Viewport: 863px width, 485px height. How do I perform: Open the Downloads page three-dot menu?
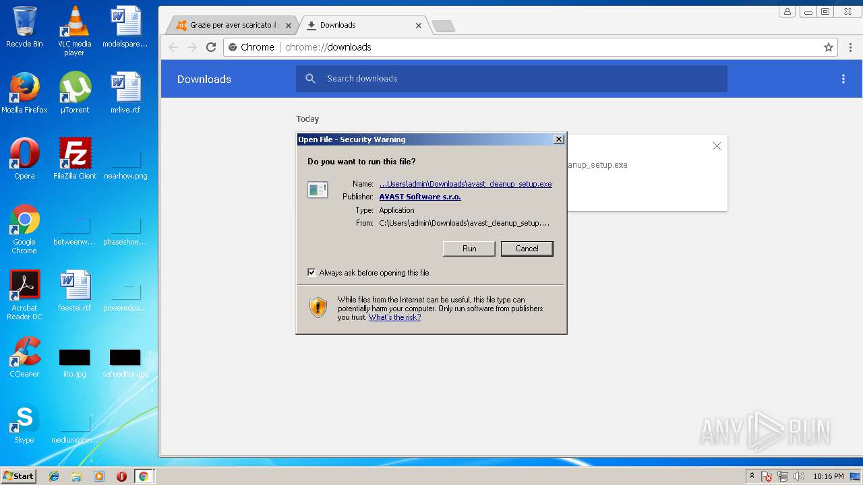click(x=843, y=79)
